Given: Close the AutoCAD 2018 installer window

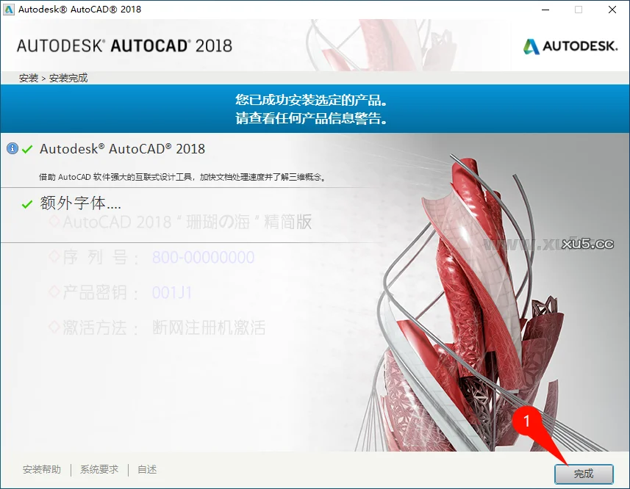Looking at the screenshot, I should [612, 10].
